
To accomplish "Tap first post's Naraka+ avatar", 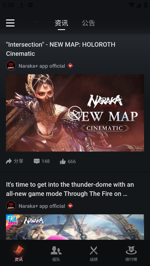I will tap(11, 66).
